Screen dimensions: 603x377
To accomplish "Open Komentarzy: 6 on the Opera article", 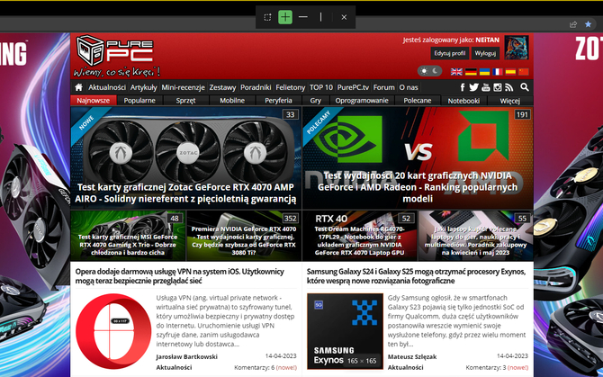I will [x=265, y=367].
